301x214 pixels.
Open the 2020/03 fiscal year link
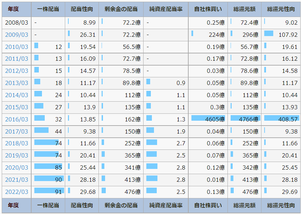(x=17, y=168)
